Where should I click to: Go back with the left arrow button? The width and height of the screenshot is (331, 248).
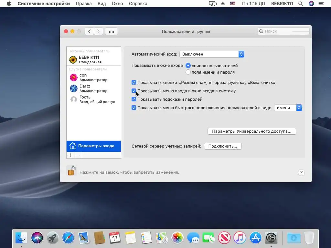89,31
